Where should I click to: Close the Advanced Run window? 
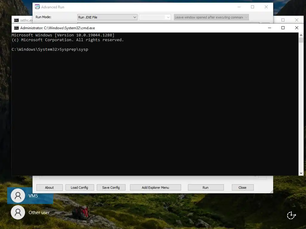point(266,7)
